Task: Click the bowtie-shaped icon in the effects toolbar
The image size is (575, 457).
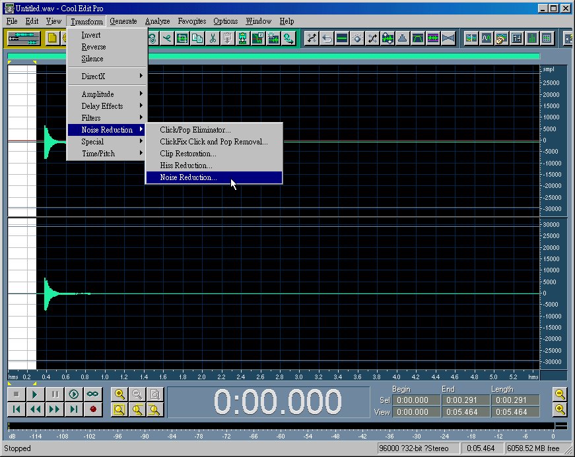Action: (x=448, y=38)
